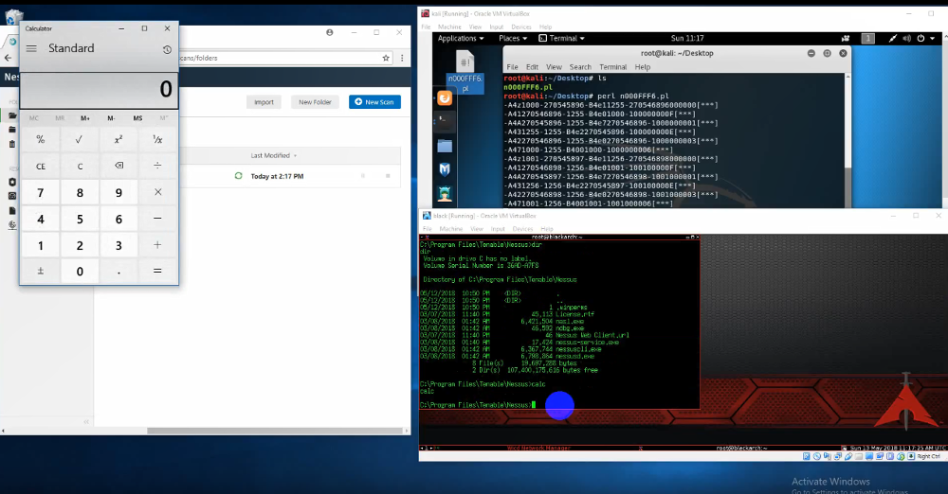Open Help menu in Kali terminal window
This screenshot has height=494, width=948.
click(x=642, y=67)
